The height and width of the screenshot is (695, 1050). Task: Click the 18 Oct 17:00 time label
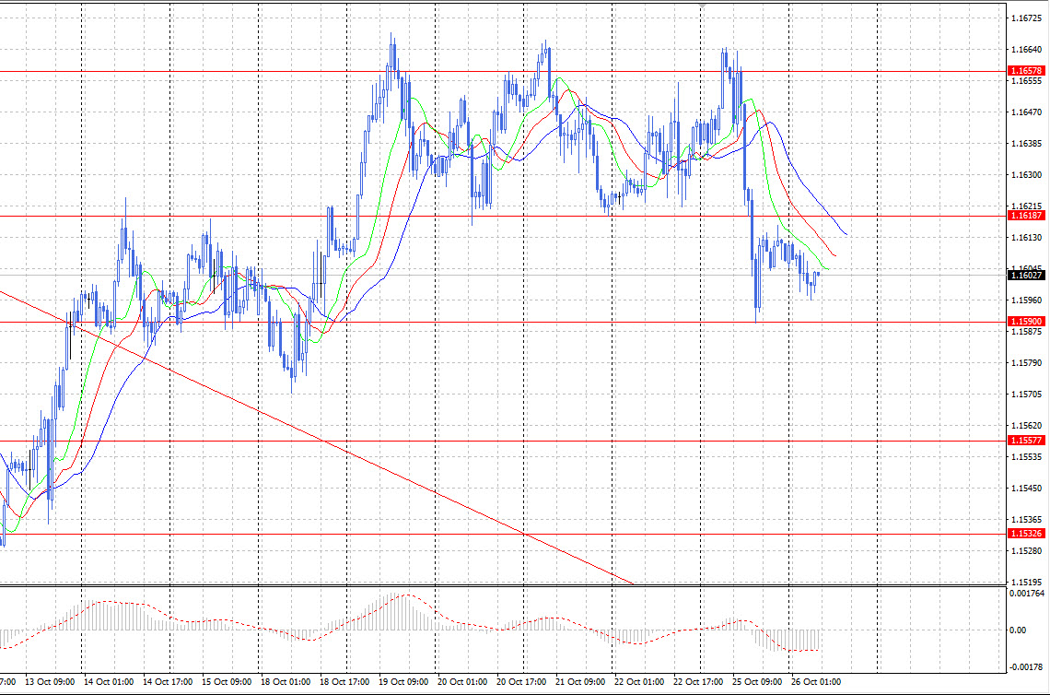344,681
